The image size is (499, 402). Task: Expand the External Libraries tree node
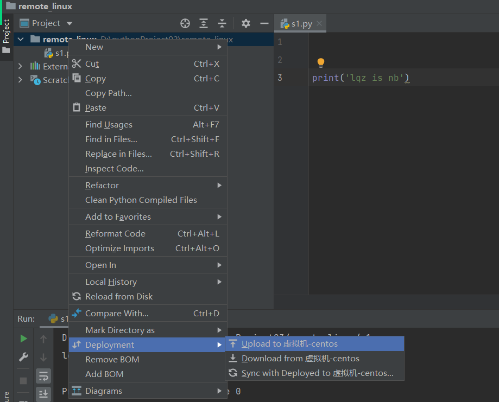21,66
